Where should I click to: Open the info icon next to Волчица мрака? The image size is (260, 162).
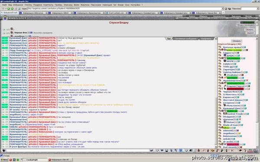pos(245,47)
